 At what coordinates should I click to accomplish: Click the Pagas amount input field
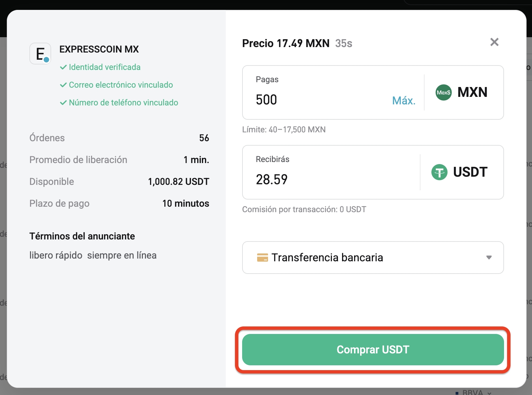[307, 100]
